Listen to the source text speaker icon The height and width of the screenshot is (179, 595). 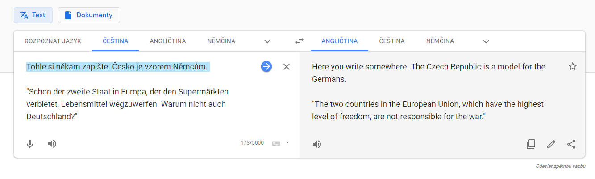[52, 144]
